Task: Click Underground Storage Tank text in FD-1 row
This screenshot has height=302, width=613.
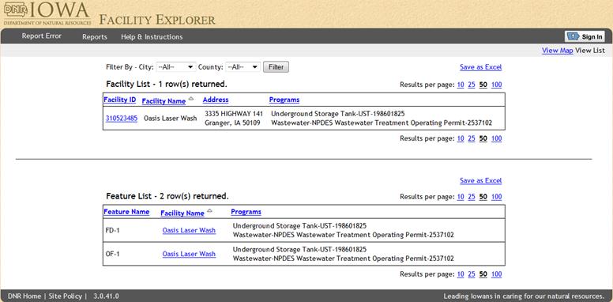Action: [x=299, y=226]
